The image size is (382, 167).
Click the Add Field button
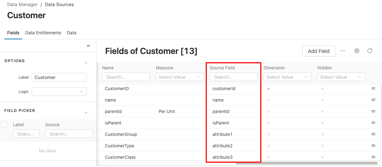tap(318, 51)
